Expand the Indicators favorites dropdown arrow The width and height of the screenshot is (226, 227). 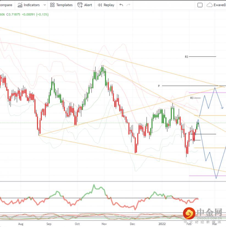(45, 5)
